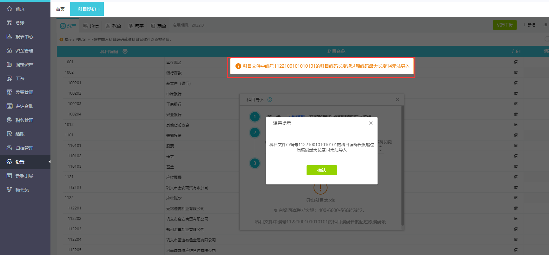The height and width of the screenshot is (255, 549).
Task: Confirm the warning with 确认
Action: [x=322, y=170]
